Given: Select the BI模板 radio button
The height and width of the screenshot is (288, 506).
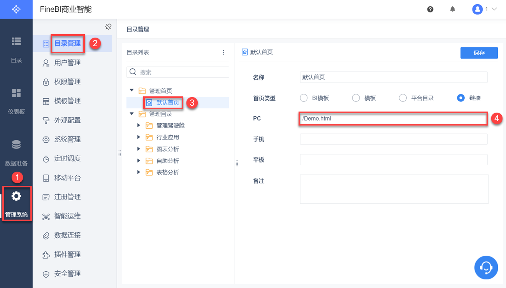Looking at the screenshot, I should click(304, 98).
